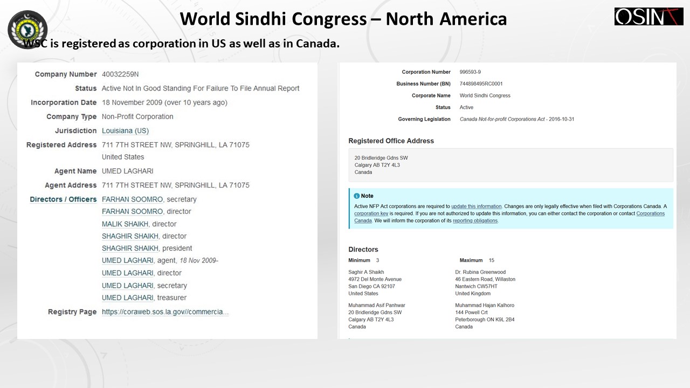Click company number 40032259N
Screen dimensions: 690x388
[x=120, y=74]
